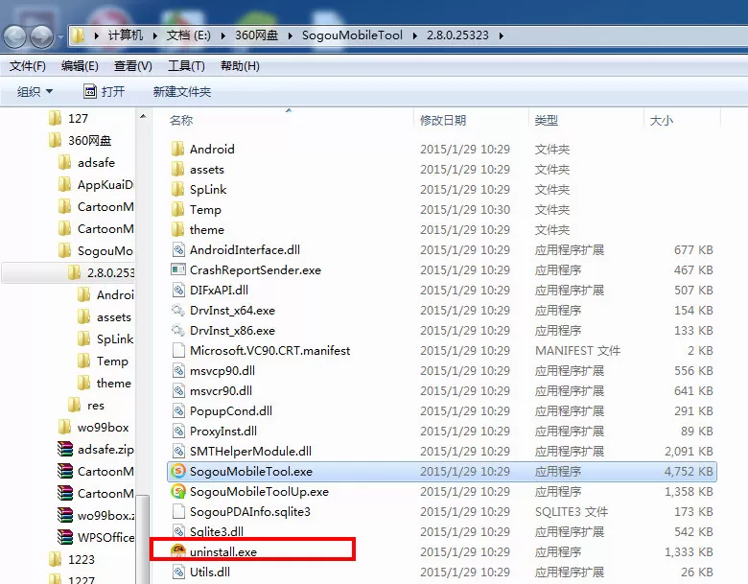Image resolution: width=748 pixels, height=584 pixels.
Task: Click the Temp folder icon in file list
Action: (178, 209)
